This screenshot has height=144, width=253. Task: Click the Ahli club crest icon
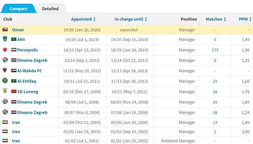tap(5, 39)
